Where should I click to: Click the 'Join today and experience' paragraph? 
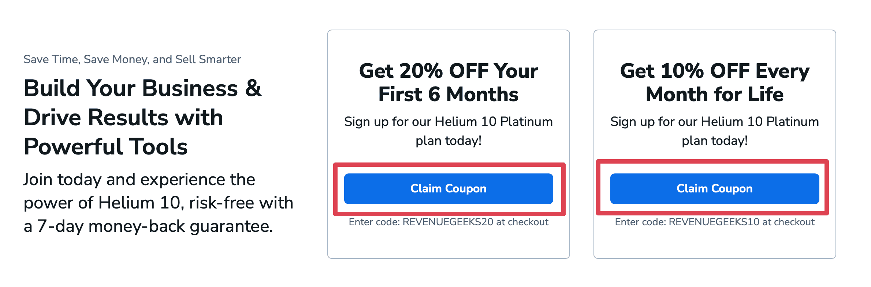point(158,203)
